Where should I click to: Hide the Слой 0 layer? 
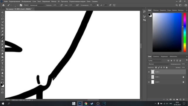click(149, 82)
